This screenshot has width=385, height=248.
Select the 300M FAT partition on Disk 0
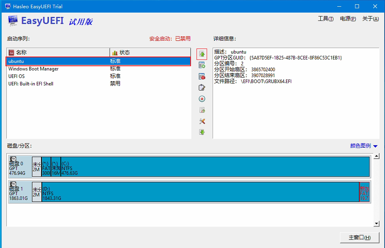46,167
